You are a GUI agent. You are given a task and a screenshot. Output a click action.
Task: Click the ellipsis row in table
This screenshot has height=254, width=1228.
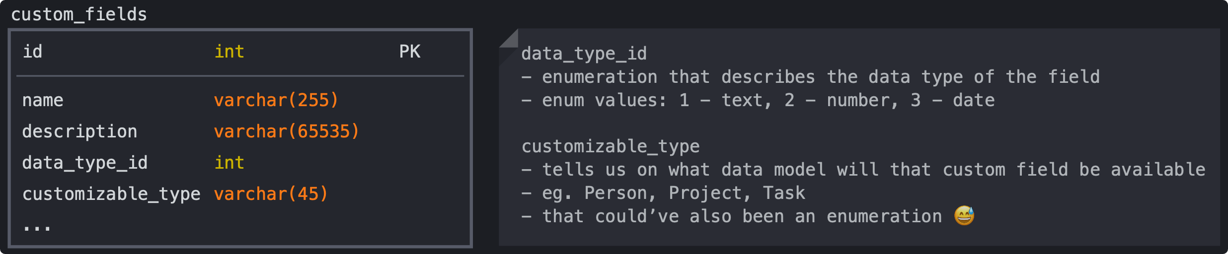pos(240,226)
